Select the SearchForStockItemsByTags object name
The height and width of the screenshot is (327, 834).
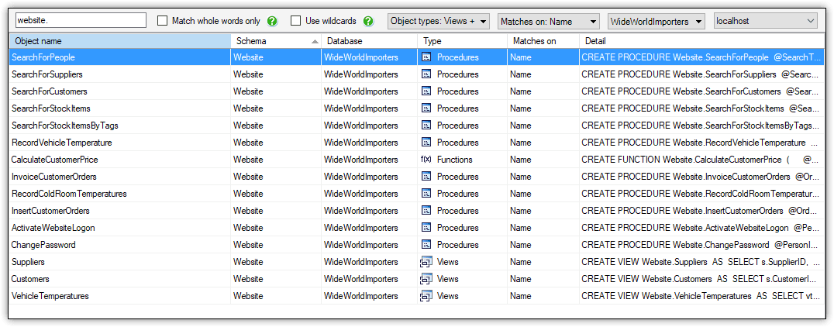pos(65,126)
